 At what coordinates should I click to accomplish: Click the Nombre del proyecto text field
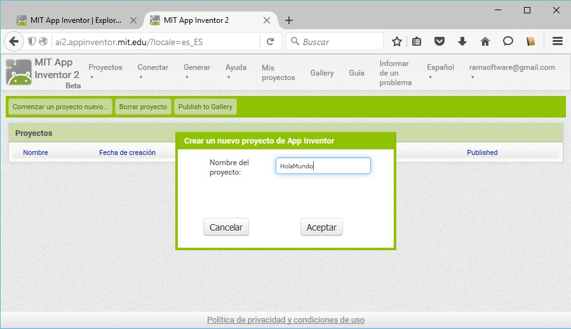(323, 166)
